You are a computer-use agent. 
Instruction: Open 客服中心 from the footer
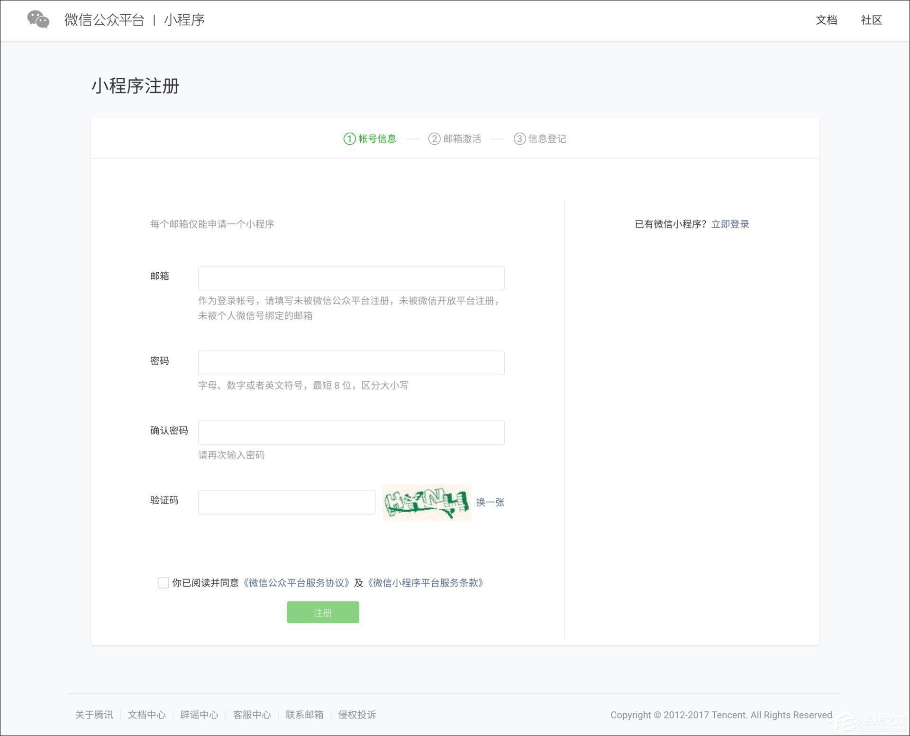click(252, 715)
